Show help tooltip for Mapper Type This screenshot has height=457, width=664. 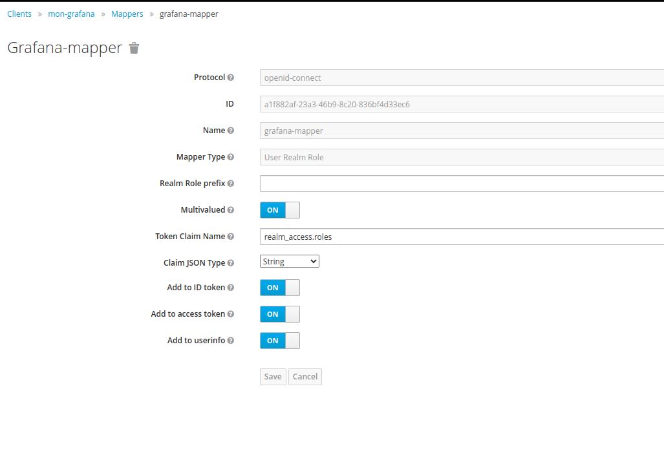coord(230,157)
